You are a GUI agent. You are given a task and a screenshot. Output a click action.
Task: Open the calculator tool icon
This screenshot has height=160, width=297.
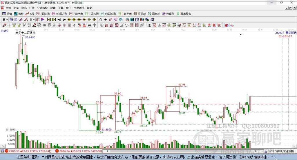pos(132,20)
